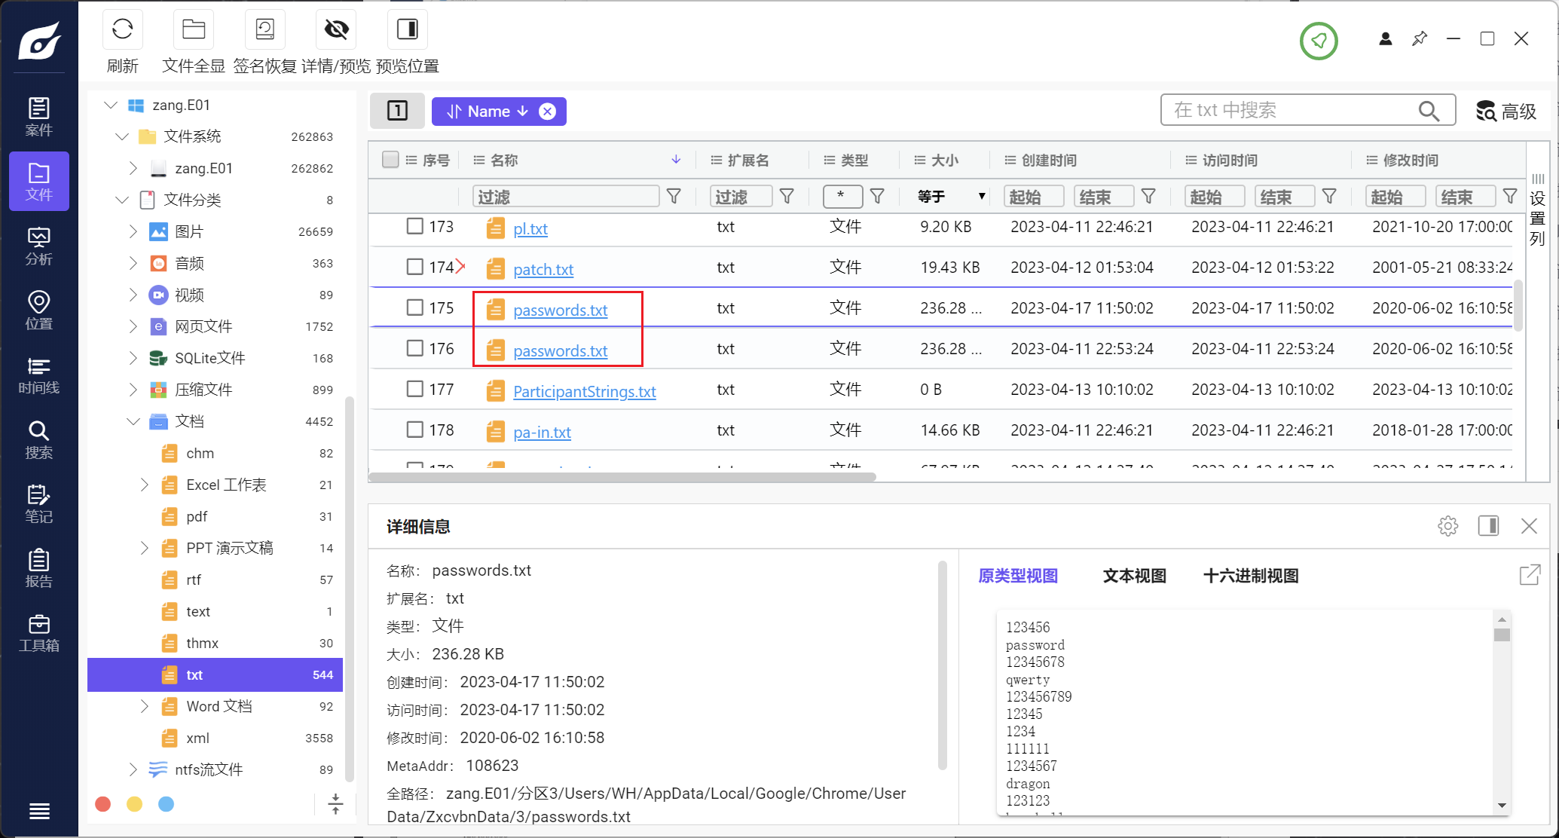This screenshot has height=838, width=1559.
Task: Click the user account icon
Action: coord(1385,39)
